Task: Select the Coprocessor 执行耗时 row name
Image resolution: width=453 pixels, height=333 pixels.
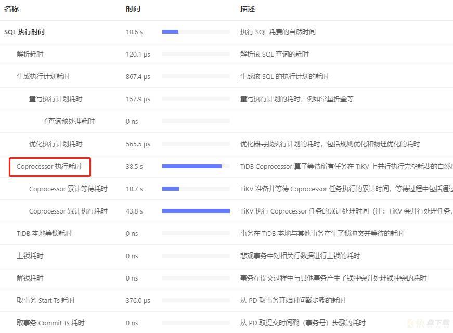Action: (x=49, y=166)
